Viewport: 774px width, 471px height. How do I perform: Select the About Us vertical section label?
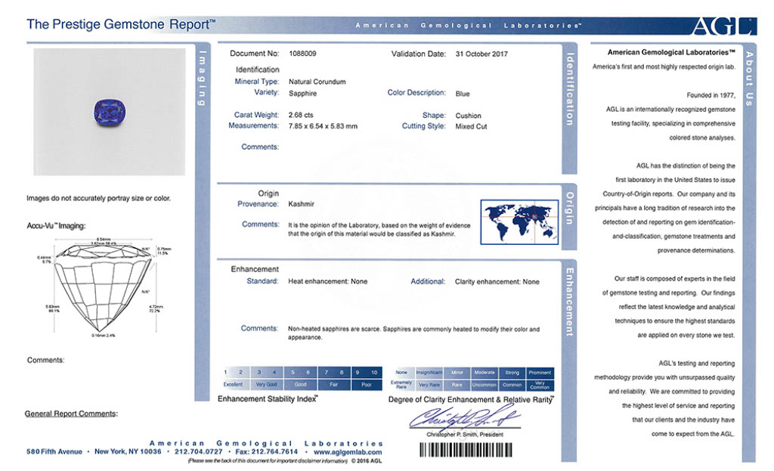(749, 79)
